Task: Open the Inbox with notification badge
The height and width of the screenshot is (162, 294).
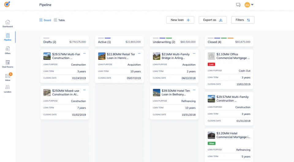Action: click(8, 77)
